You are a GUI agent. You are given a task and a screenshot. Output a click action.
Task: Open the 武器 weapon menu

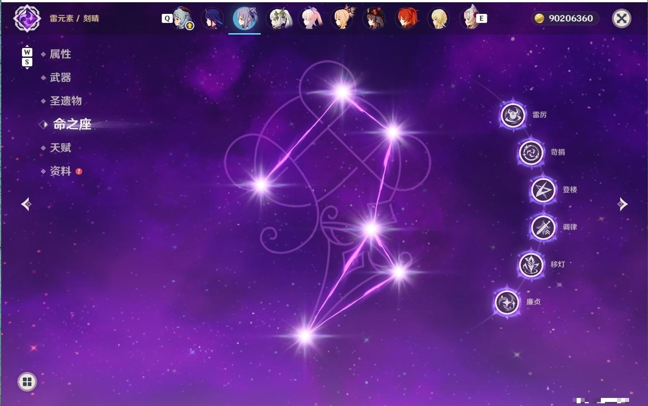[x=60, y=78]
